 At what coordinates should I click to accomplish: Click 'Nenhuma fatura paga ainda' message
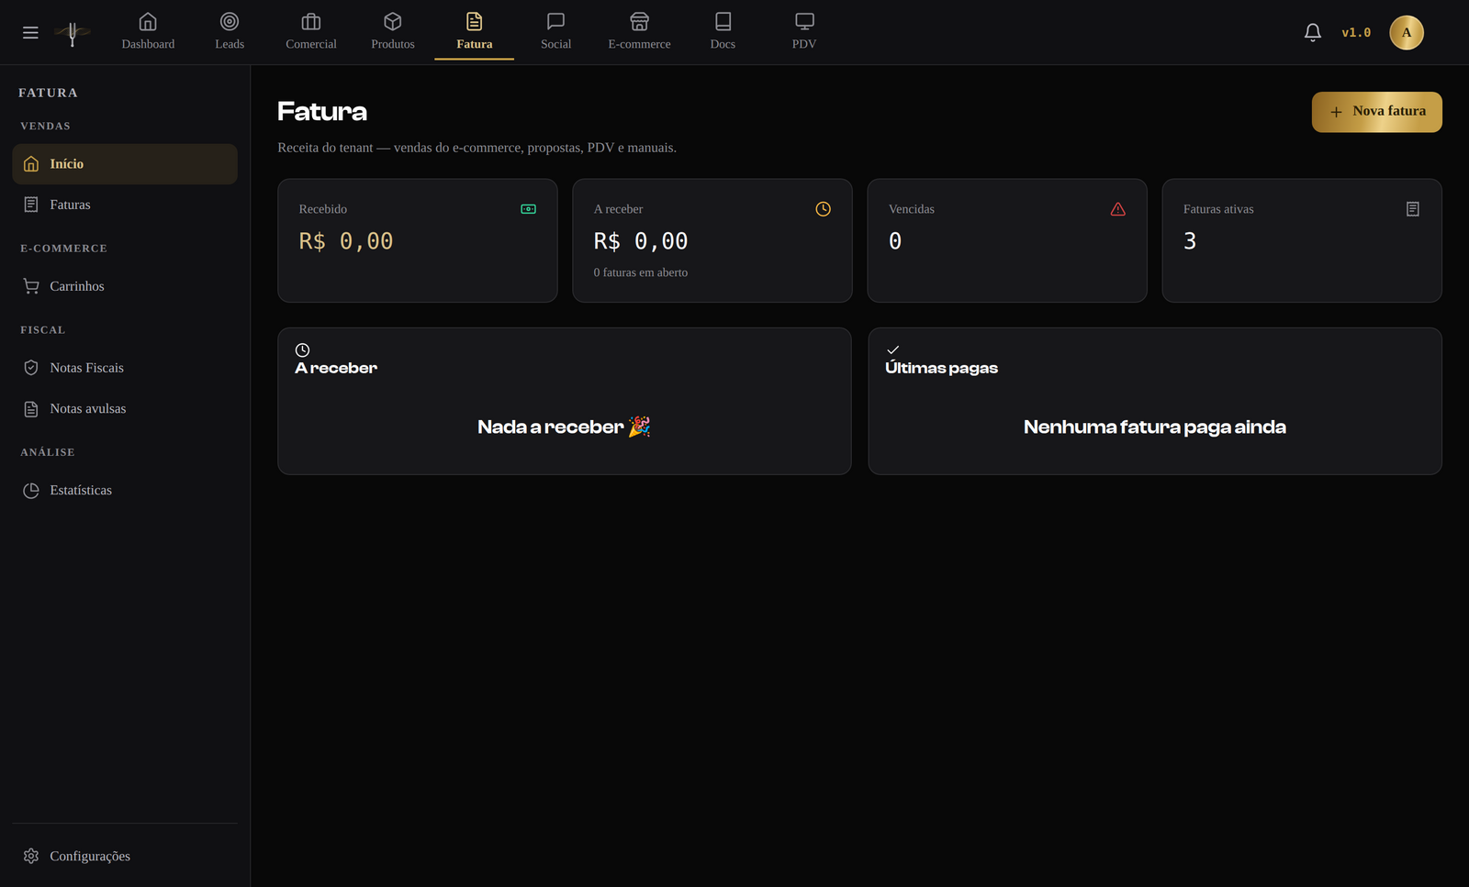point(1155,427)
